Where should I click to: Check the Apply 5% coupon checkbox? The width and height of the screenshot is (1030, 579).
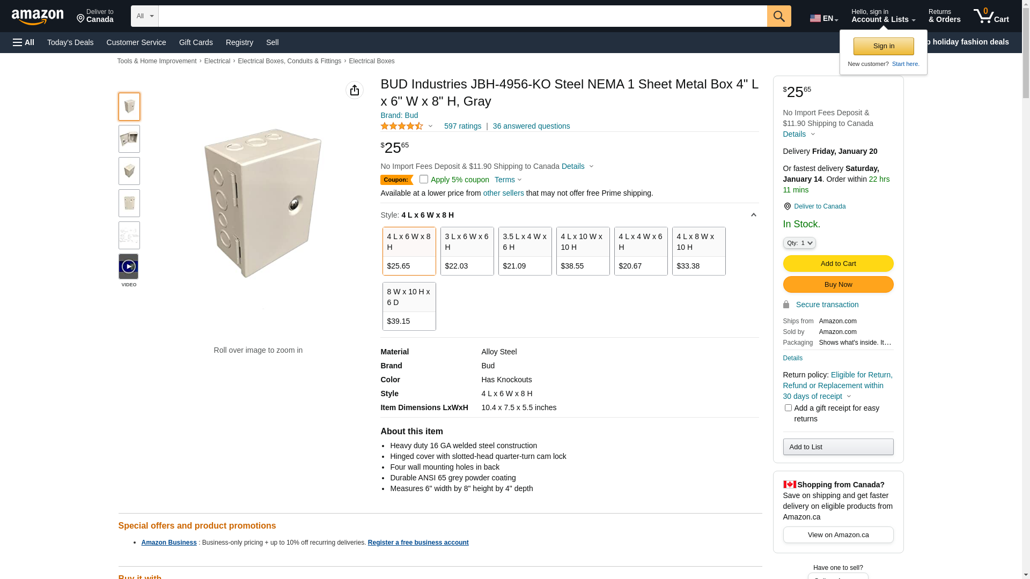[424, 179]
